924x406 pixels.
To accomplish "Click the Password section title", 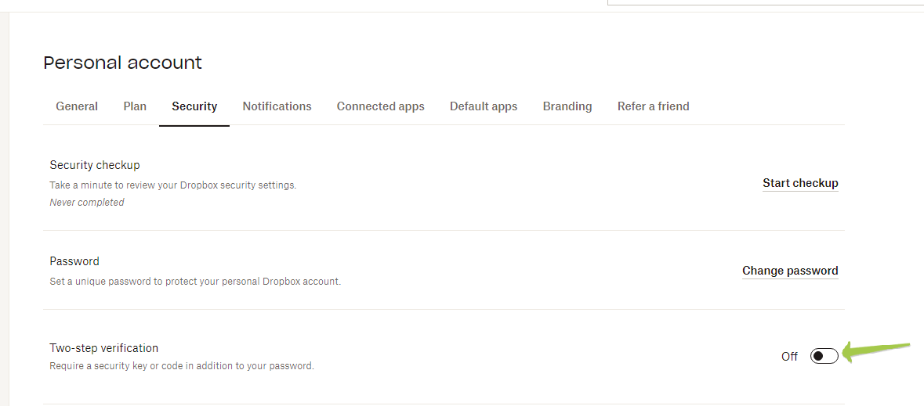I will 74,260.
